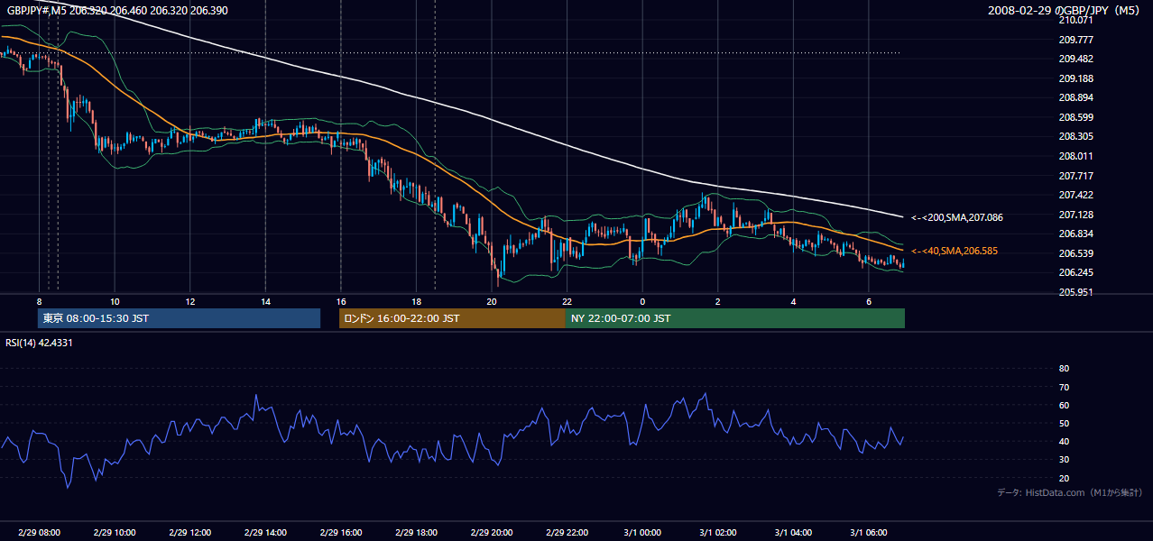Click price axis value 209.482
The height and width of the screenshot is (541, 1153).
point(1075,59)
